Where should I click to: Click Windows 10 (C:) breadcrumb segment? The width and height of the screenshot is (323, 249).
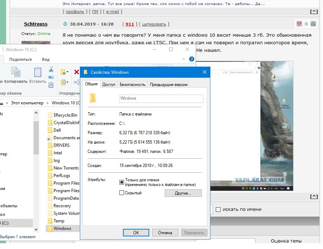[x=66, y=103]
